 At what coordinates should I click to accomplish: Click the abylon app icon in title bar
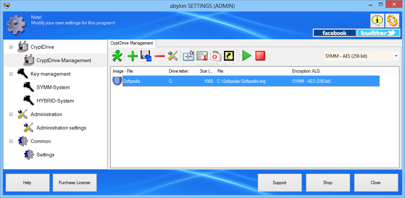pos(7,5)
